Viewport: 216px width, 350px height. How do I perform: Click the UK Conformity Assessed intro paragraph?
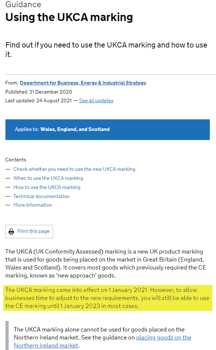105,263
